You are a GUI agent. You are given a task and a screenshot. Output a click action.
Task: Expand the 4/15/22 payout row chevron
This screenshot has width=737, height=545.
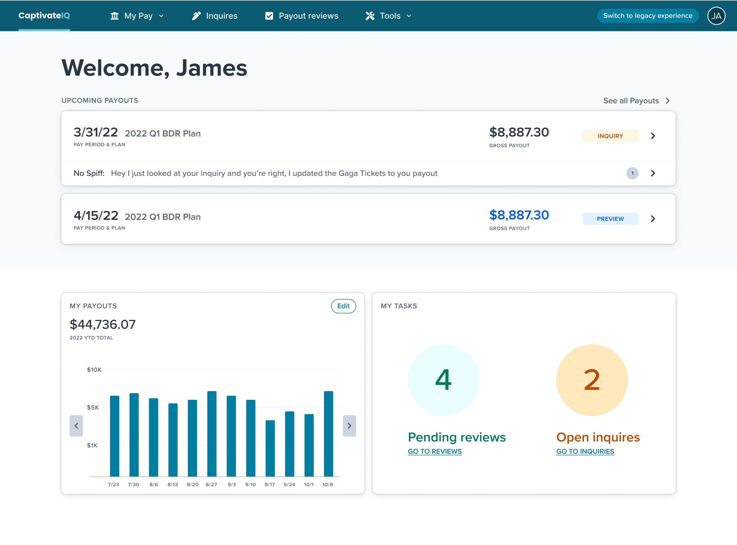pyautogui.click(x=653, y=219)
